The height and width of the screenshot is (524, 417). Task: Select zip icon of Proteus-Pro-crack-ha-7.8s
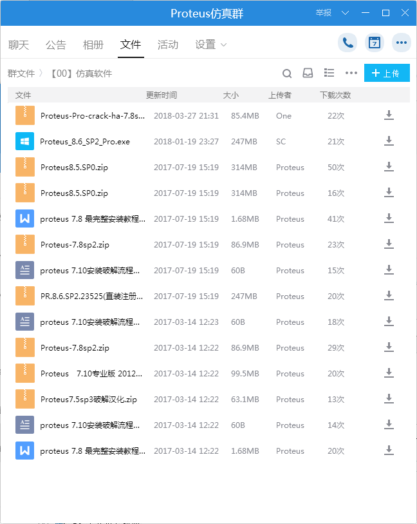[x=24, y=115]
